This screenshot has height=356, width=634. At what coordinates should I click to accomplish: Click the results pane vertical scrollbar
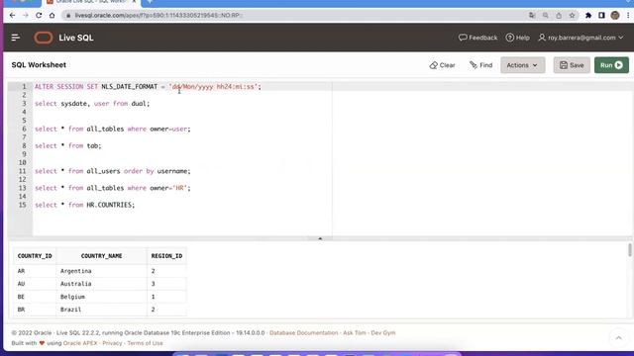point(630,249)
